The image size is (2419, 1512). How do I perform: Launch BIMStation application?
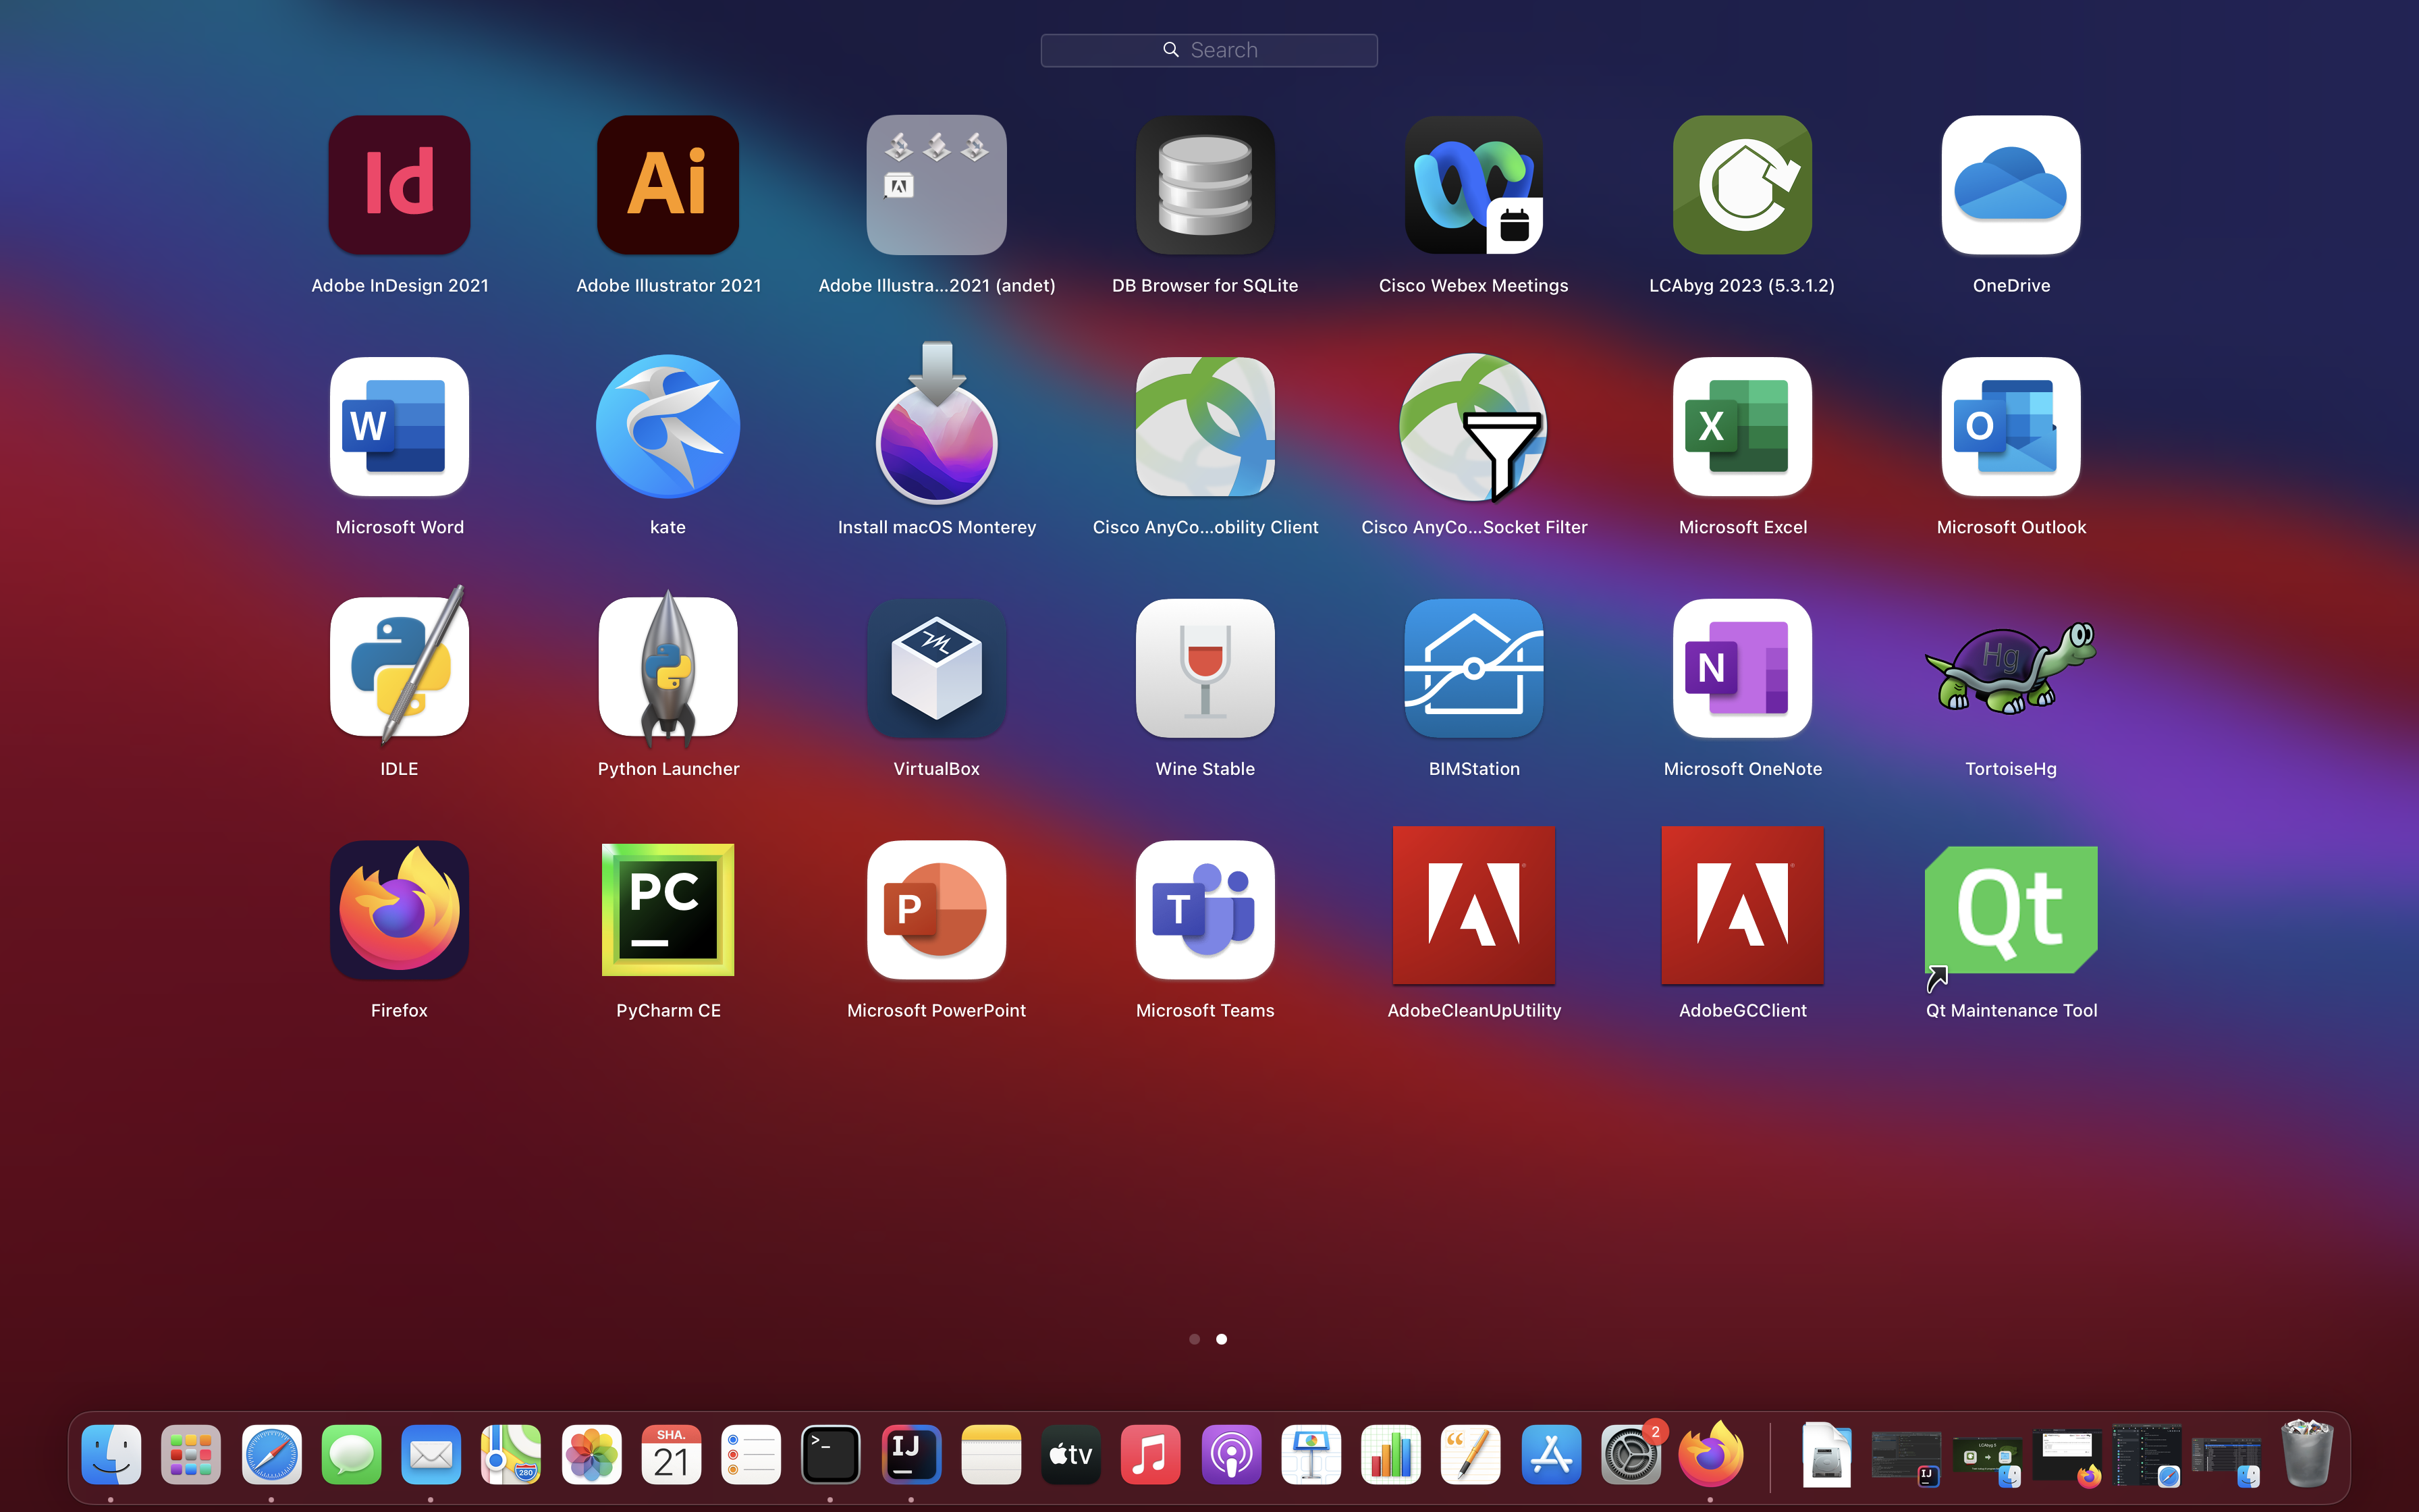click(1473, 668)
